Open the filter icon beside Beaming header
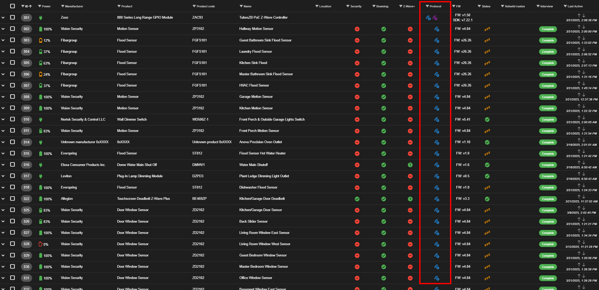 [374, 6]
